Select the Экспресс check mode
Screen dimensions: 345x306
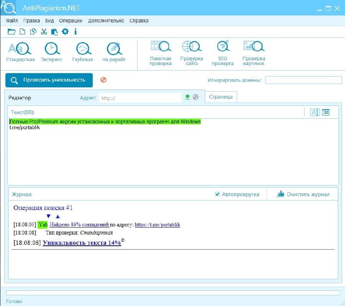(x=52, y=52)
